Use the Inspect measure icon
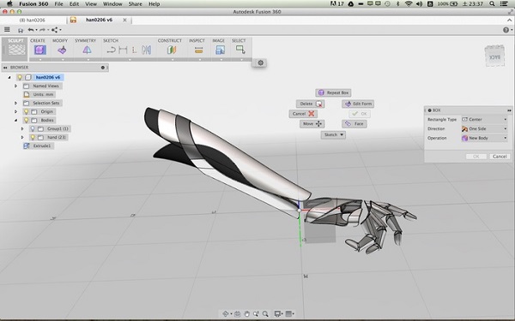This screenshot has width=515, height=321. 198,51
